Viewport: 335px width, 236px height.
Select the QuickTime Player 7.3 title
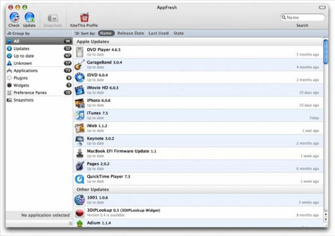(108, 176)
